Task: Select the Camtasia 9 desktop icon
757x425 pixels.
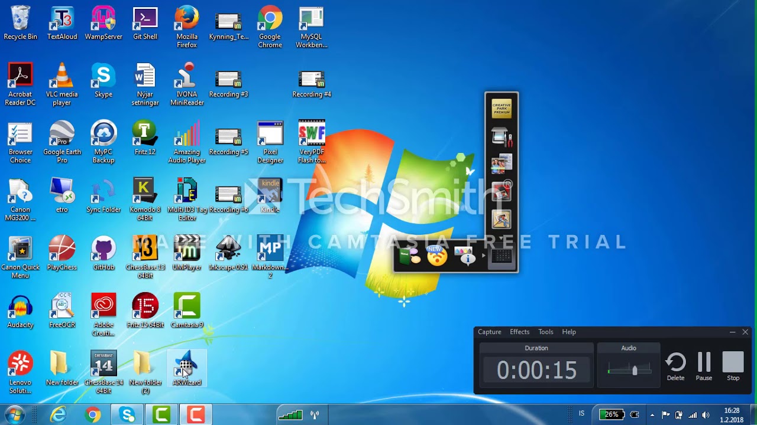Action: coord(187,311)
